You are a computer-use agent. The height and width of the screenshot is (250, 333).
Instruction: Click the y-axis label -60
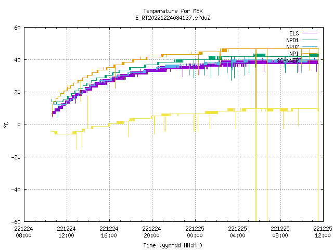pos(16,222)
